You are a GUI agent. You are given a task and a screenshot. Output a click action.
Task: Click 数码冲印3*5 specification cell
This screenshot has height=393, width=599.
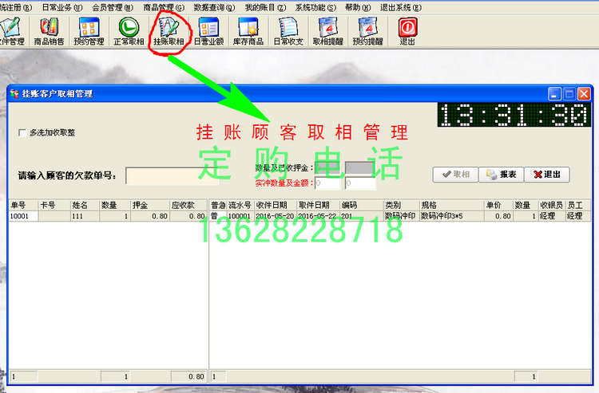[x=451, y=216]
